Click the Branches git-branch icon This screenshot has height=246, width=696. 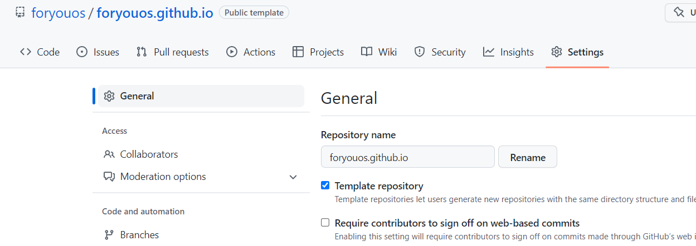click(x=109, y=235)
